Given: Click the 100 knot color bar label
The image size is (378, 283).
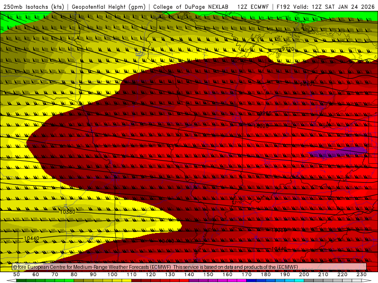Looking at the screenshot, I should point(112,275).
